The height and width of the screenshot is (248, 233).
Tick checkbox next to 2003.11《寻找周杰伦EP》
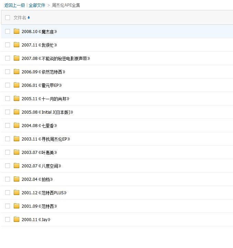click(x=8, y=139)
